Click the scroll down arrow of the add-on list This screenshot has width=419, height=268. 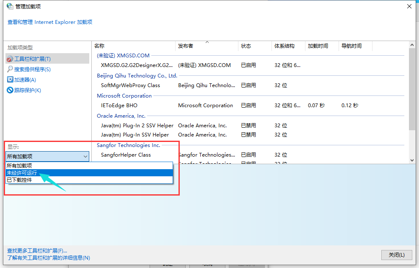point(411,160)
